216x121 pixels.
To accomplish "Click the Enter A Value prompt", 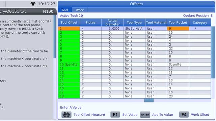I will point(71,108).
